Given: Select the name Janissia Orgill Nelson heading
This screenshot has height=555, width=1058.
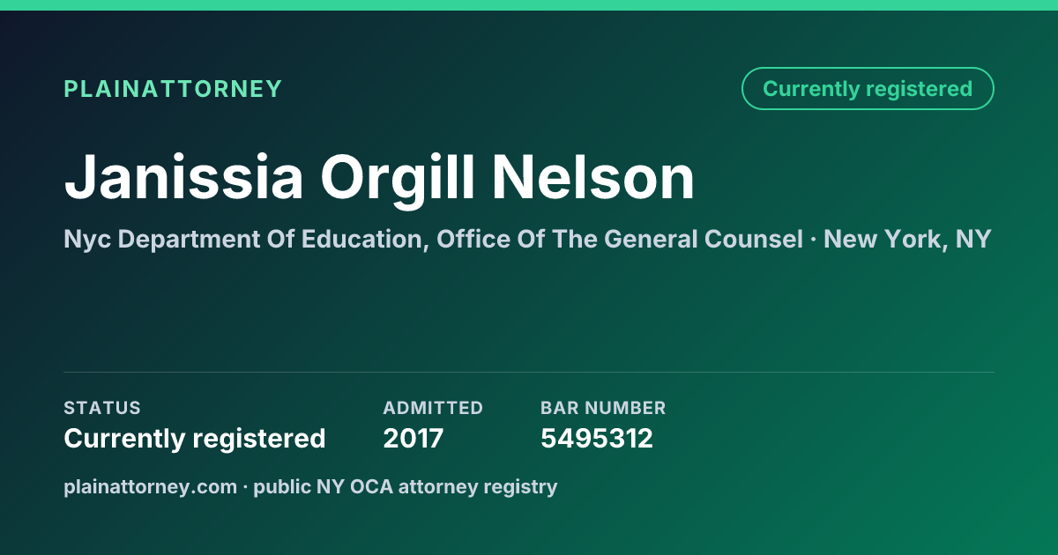Looking at the screenshot, I should pyautogui.click(x=379, y=177).
